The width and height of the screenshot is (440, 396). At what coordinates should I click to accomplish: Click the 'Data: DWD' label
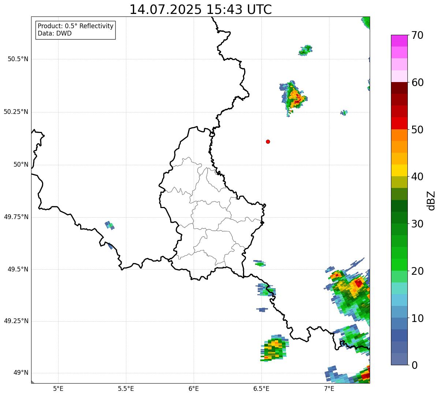click(x=55, y=34)
